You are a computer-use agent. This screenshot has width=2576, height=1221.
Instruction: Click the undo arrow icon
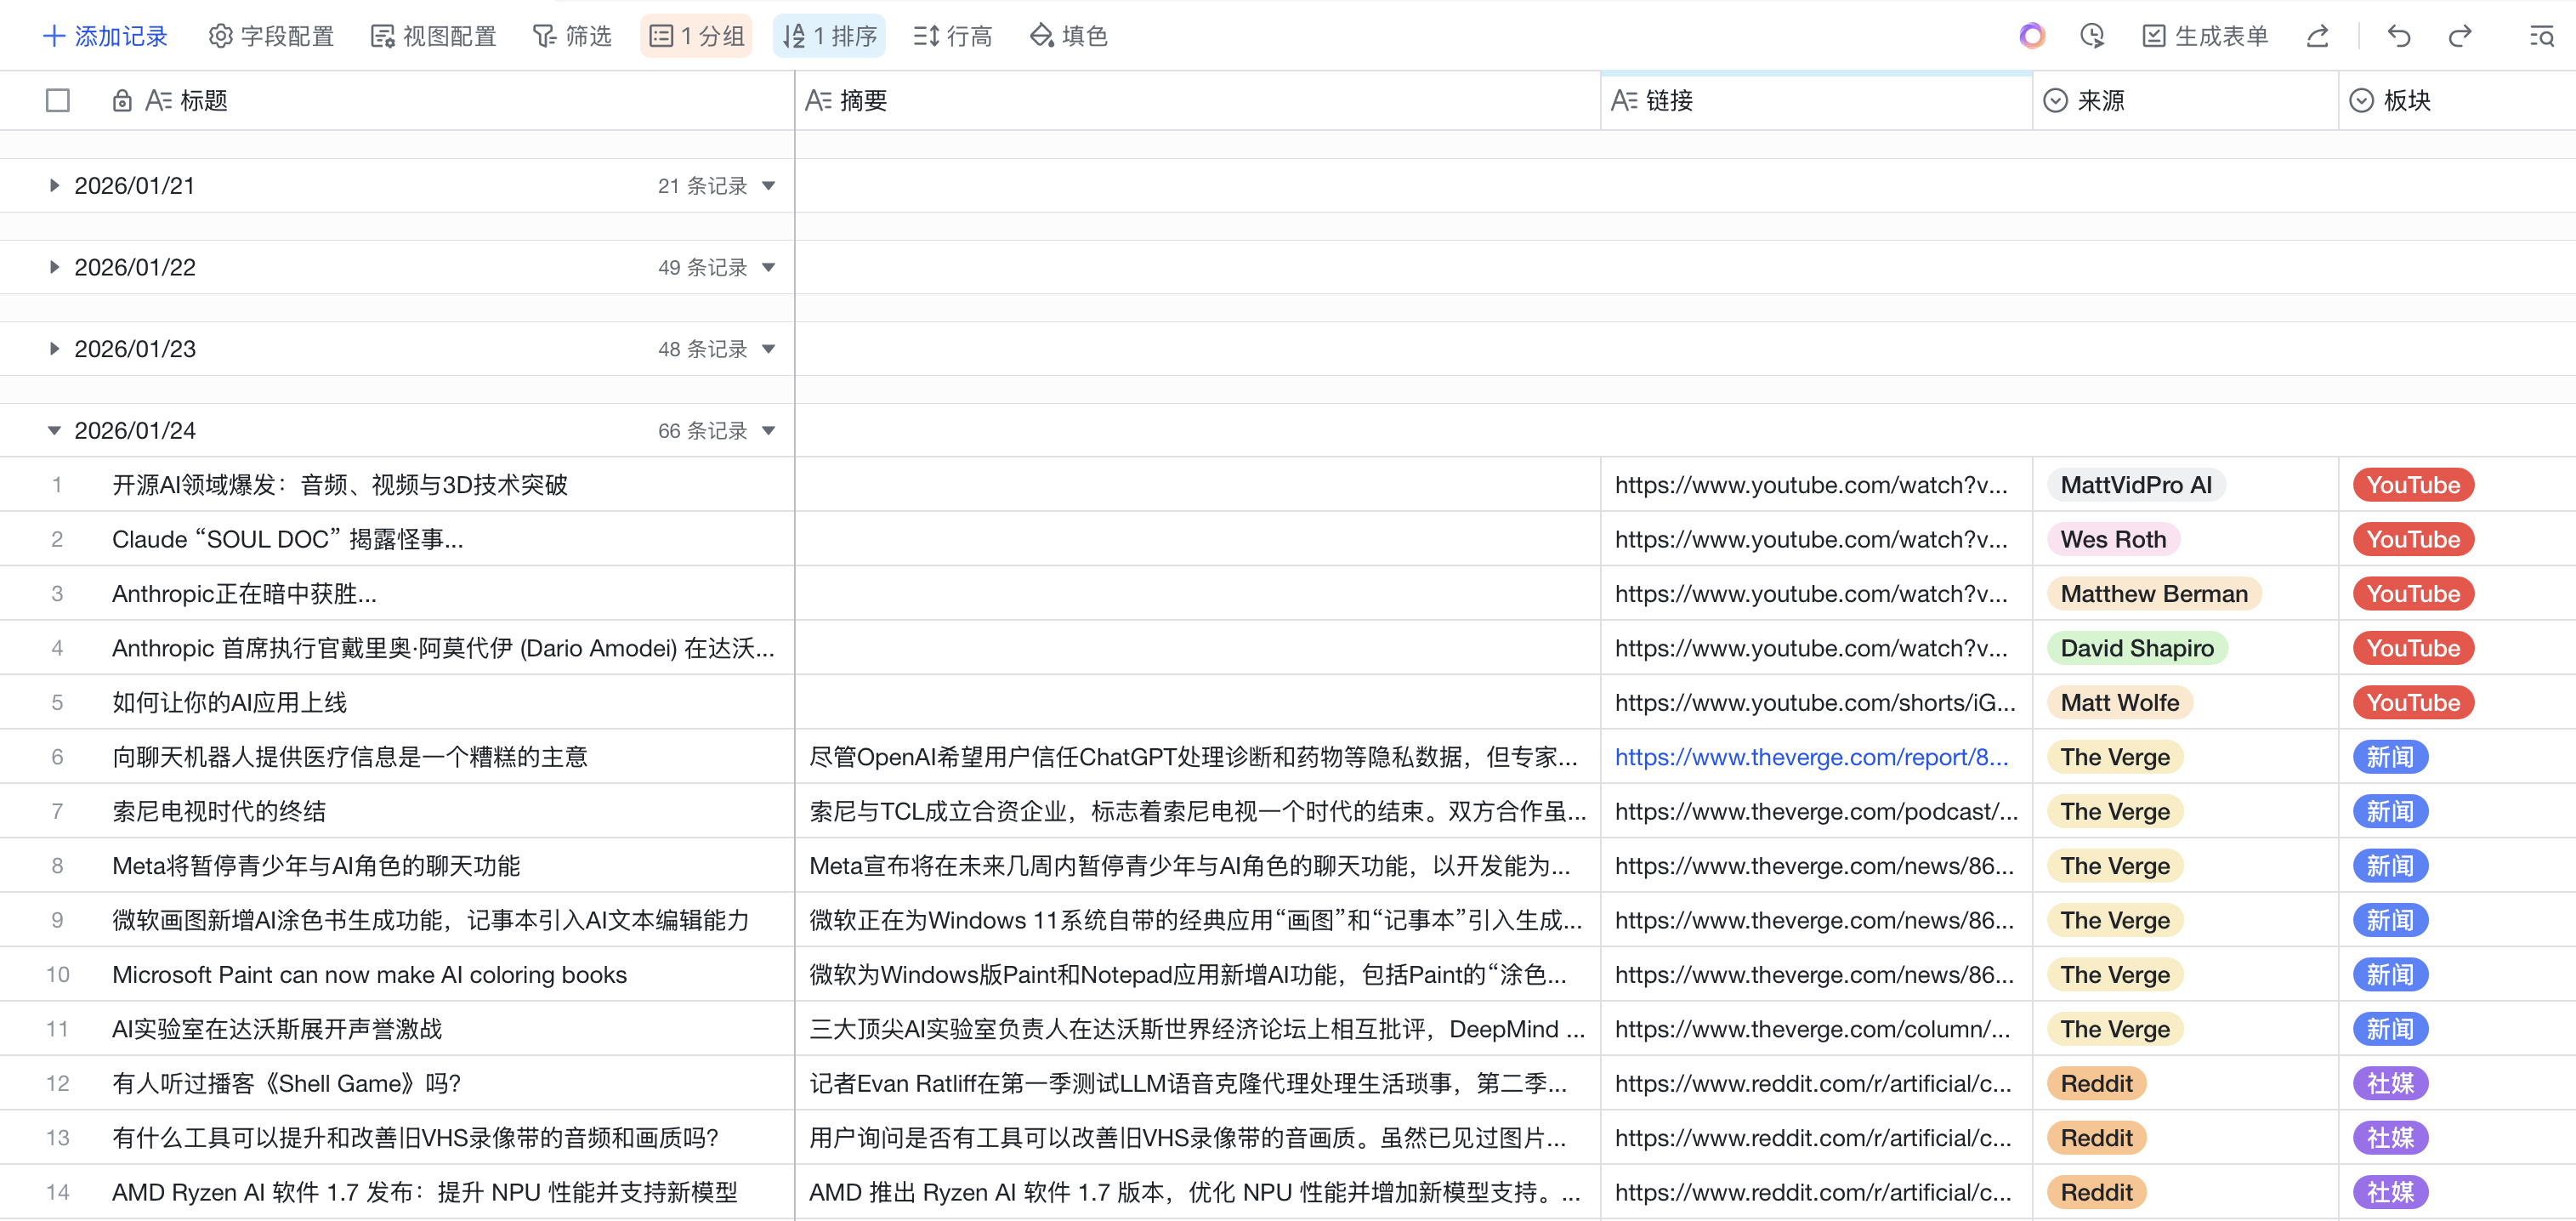pyautogui.click(x=2398, y=37)
